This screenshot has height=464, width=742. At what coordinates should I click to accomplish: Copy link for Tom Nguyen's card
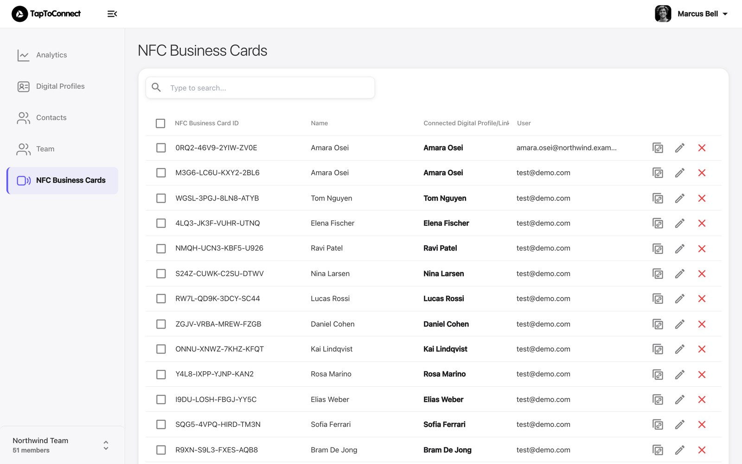pos(658,198)
